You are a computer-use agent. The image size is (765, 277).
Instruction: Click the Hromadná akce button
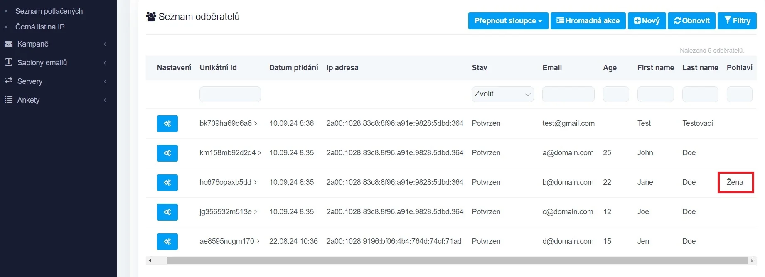pyautogui.click(x=588, y=21)
